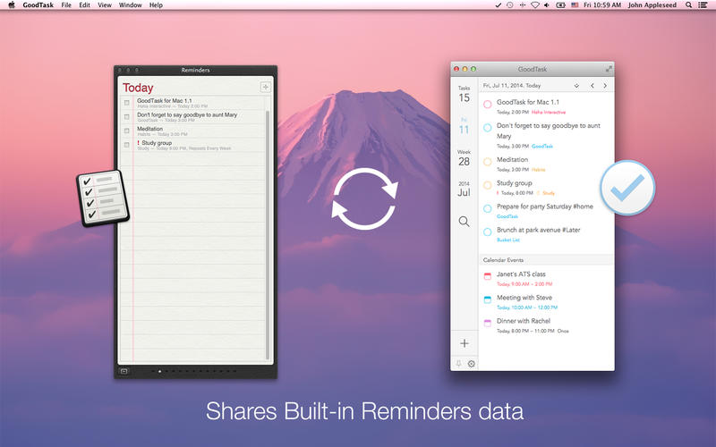Toggle the sidebar button in Reminders footer
This screenshot has height=447, width=716.
click(x=124, y=371)
